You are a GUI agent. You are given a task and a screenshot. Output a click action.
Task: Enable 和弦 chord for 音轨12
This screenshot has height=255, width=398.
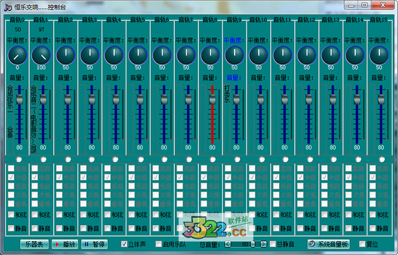tap(300, 215)
